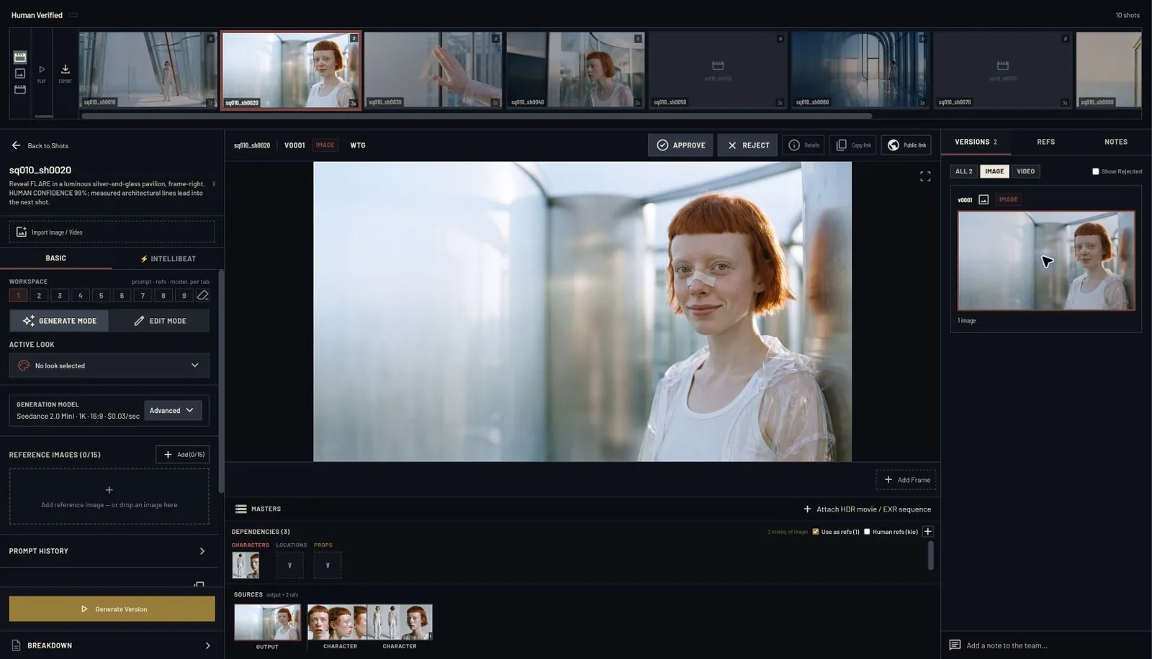The width and height of the screenshot is (1152, 659).
Task: Select the bottom clapperboard view icon
Action: pos(20,89)
